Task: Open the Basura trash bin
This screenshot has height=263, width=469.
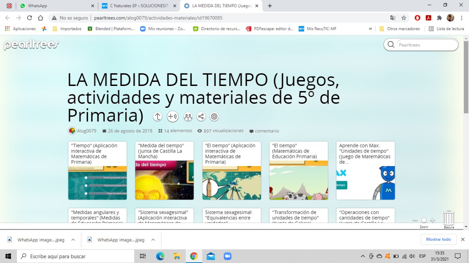Action: coord(449,218)
